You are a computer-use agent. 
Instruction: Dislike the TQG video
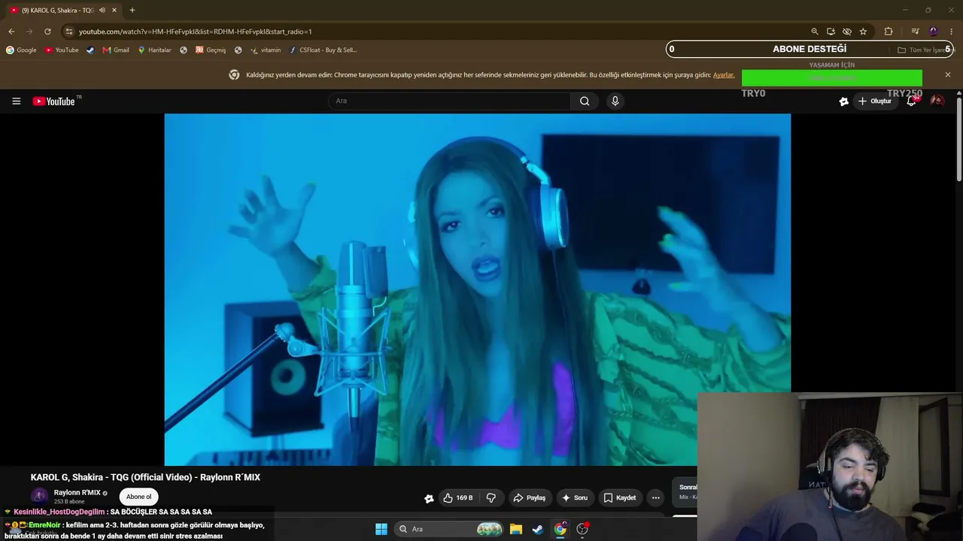tap(491, 497)
